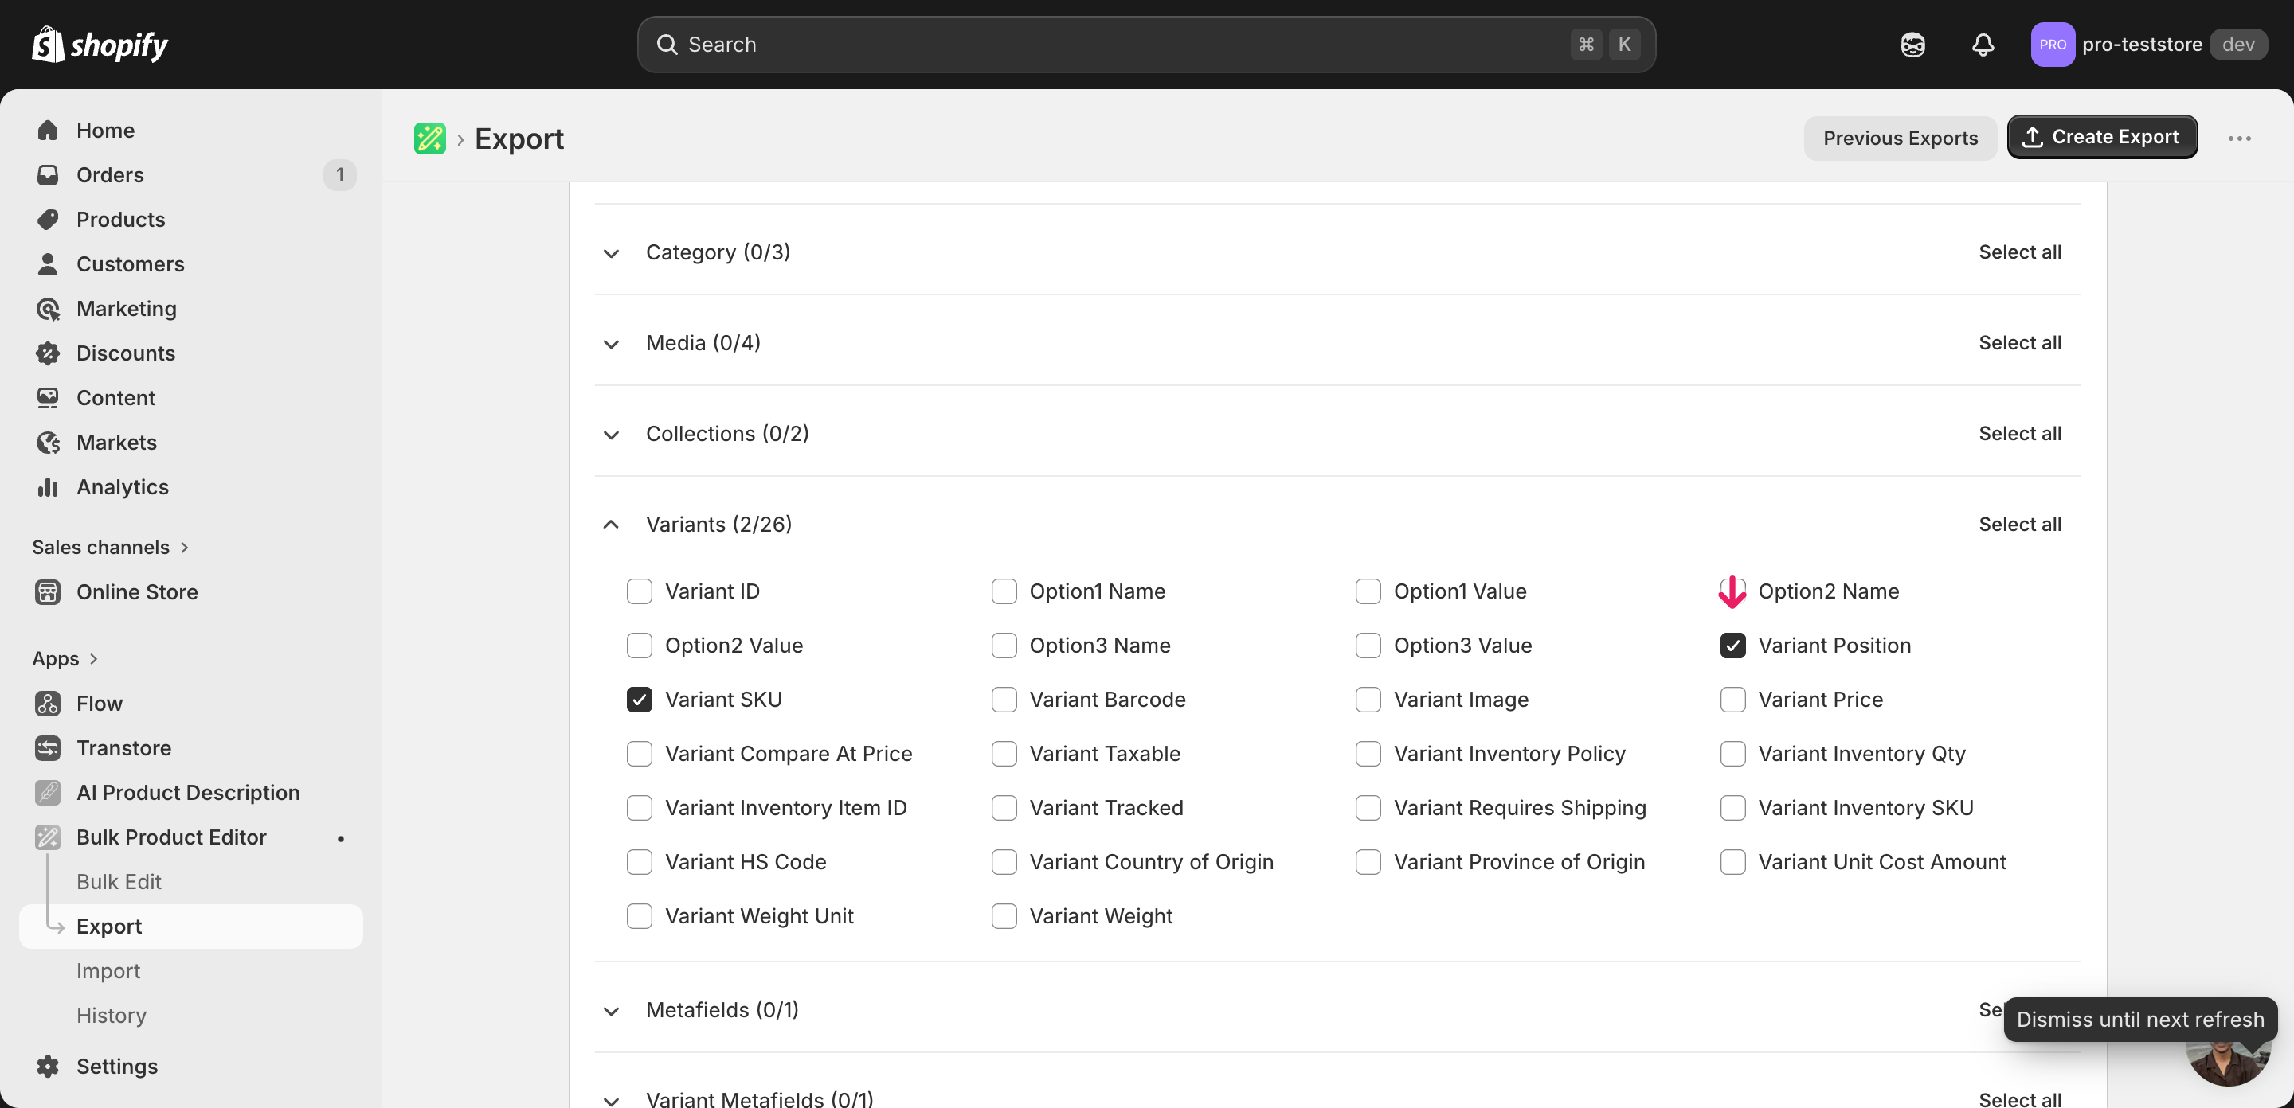Check the Variant Taxable checkbox
Image resolution: width=2294 pixels, height=1108 pixels.
click(x=1004, y=754)
